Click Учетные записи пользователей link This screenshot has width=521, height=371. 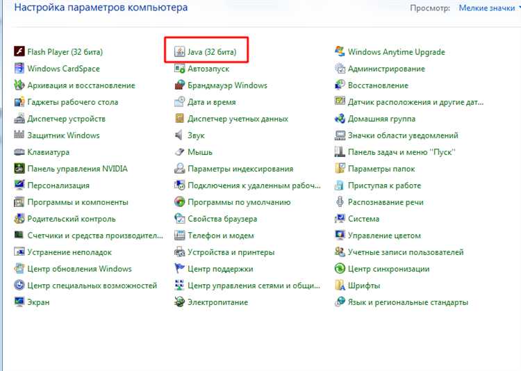click(x=406, y=252)
